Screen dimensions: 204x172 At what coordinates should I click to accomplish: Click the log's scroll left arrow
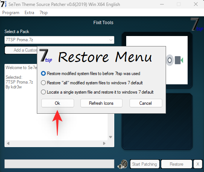click(x=8, y=143)
